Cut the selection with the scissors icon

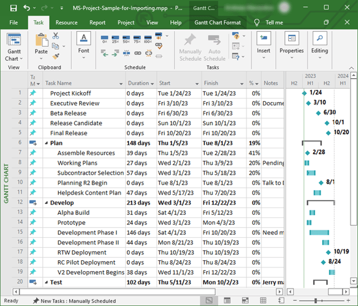click(56, 36)
